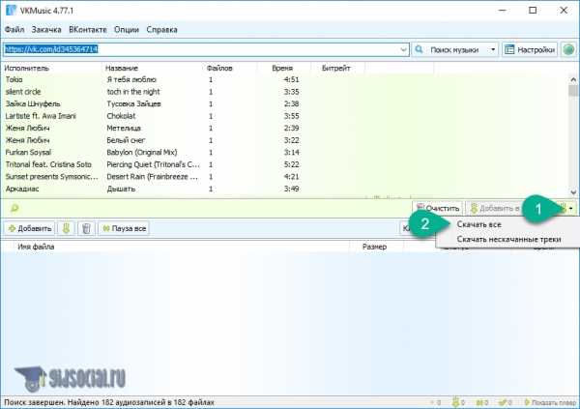Screen dimensions: 580x409
Task: Open Настройки settings button
Action: click(530, 49)
